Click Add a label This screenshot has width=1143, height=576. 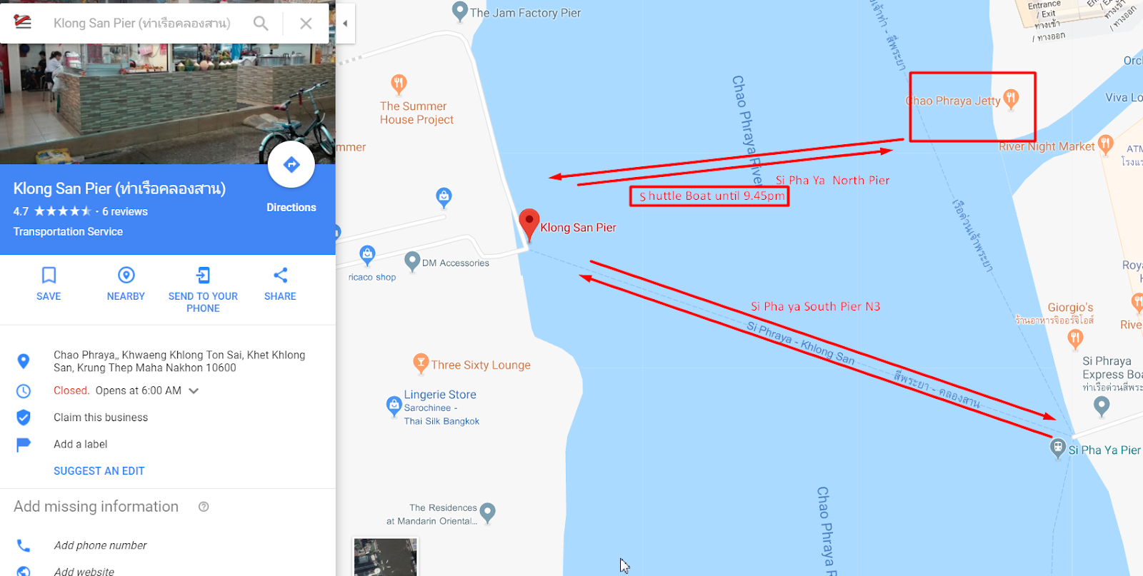(x=80, y=444)
